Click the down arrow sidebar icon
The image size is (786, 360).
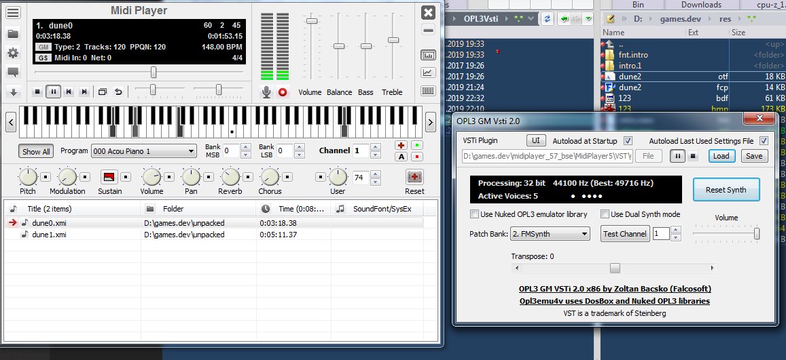(x=14, y=92)
